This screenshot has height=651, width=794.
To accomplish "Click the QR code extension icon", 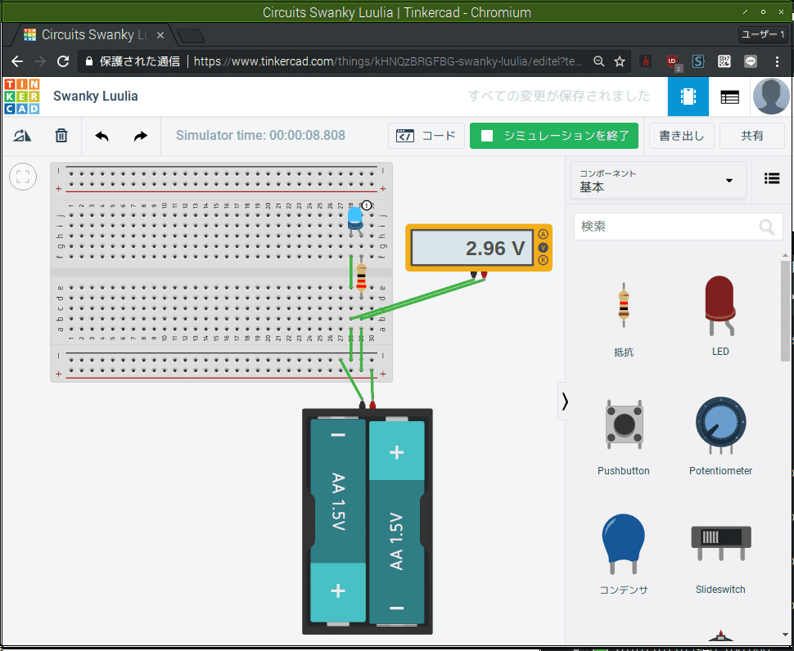I will 724,61.
